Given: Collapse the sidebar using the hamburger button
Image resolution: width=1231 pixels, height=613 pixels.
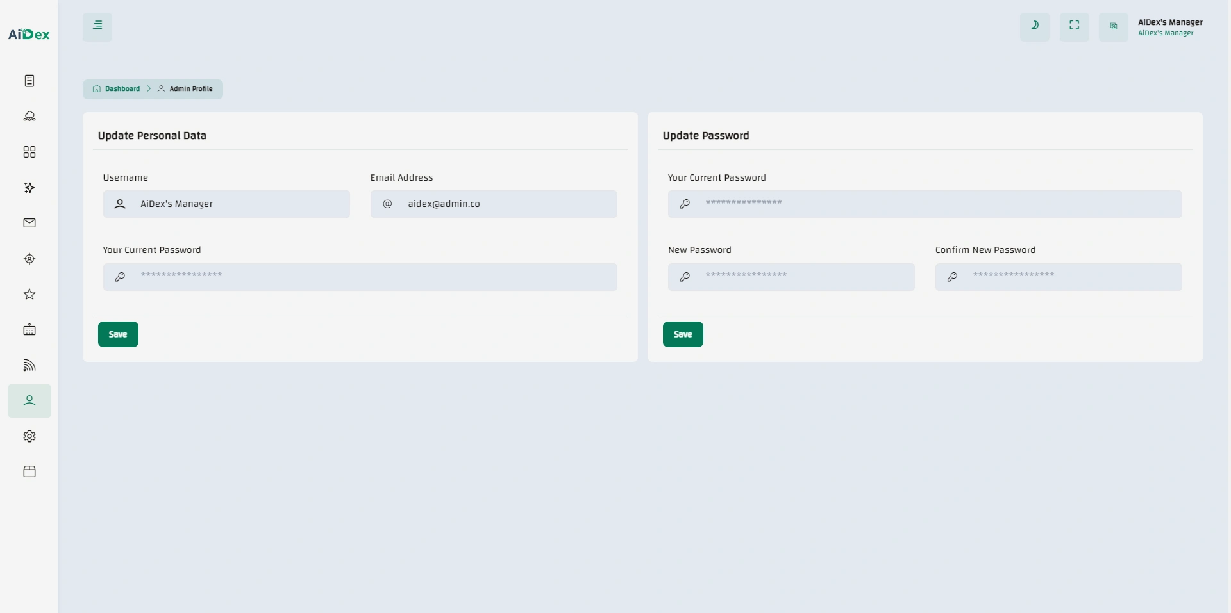Looking at the screenshot, I should pos(97,27).
